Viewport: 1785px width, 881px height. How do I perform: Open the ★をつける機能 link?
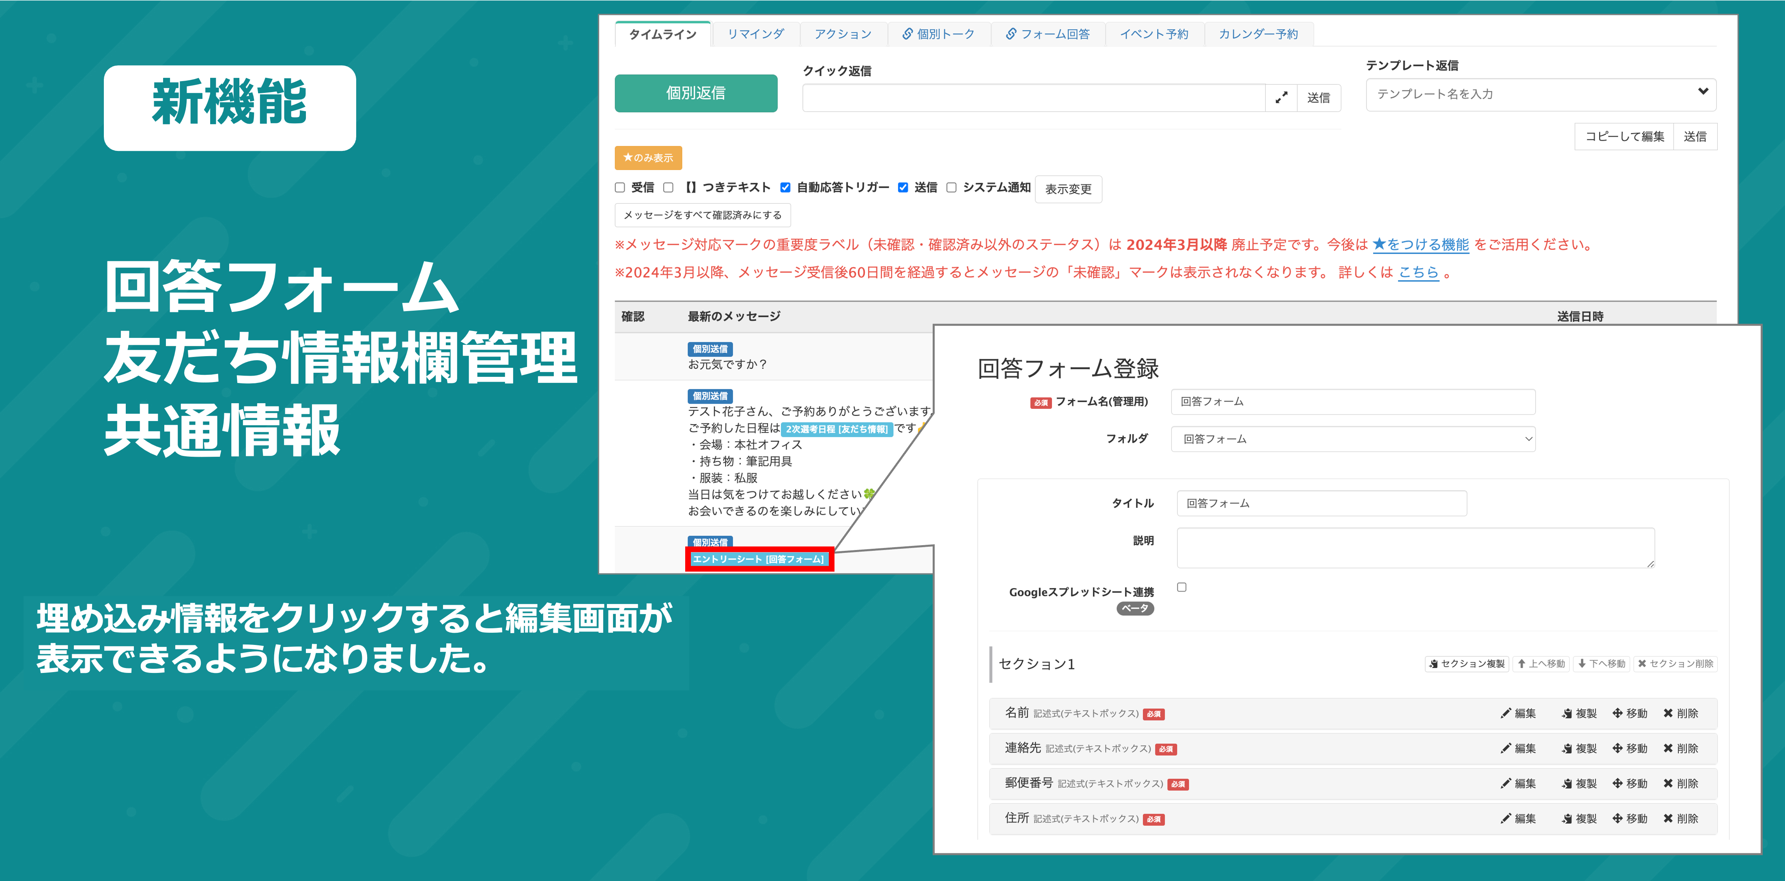pos(1421,245)
